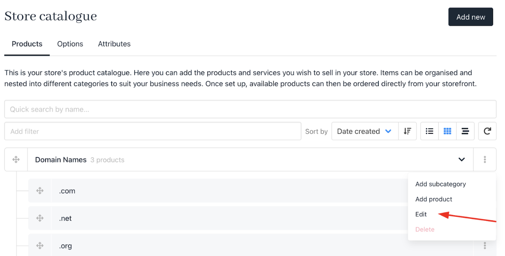This screenshot has width=505, height=256.
Task: Click the Add new button
Action: coord(471,17)
